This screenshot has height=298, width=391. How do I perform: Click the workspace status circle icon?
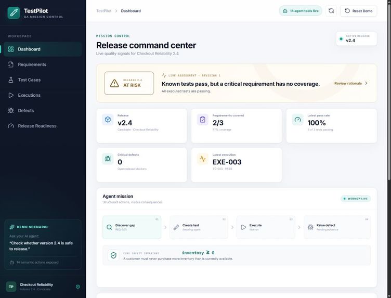(x=78, y=287)
